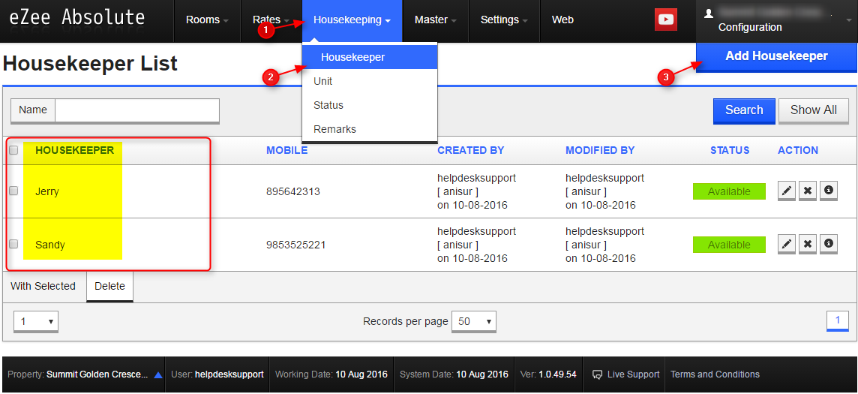Click the eZee Absolute logo
Screen dimensions: 858x394
pos(77,18)
